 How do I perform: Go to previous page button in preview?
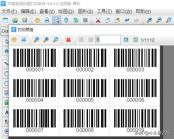(x=91, y=40)
